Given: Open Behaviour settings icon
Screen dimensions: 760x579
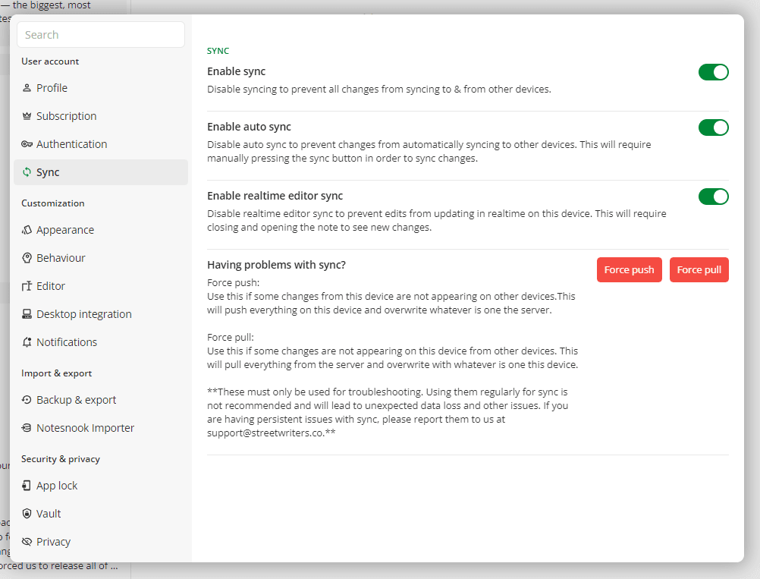Looking at the screenshot, I should 27,257.
